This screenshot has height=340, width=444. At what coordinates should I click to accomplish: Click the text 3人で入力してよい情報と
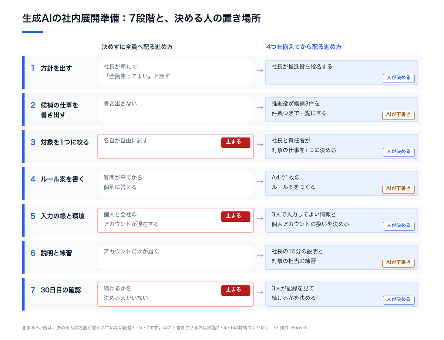point(304,214)
